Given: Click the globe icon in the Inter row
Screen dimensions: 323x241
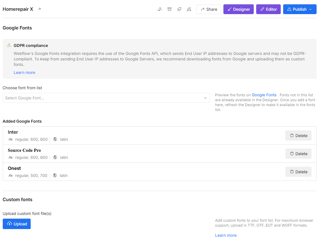Looking at the screenshot, I should tap(55, 139).
